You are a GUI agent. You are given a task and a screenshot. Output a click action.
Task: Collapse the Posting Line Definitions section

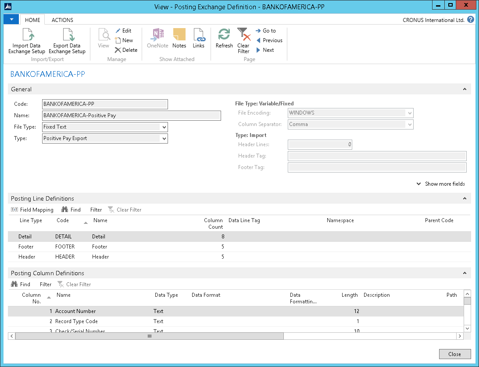coord(465,198)
